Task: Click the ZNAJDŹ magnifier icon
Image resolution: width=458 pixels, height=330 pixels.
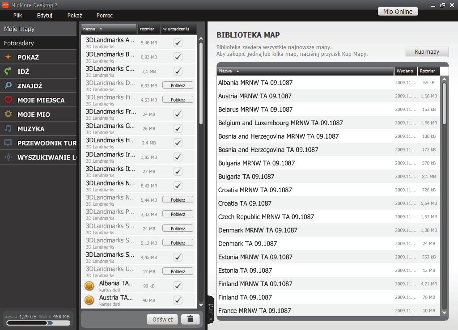Action: pyautogui.click(x=8, y=85)
